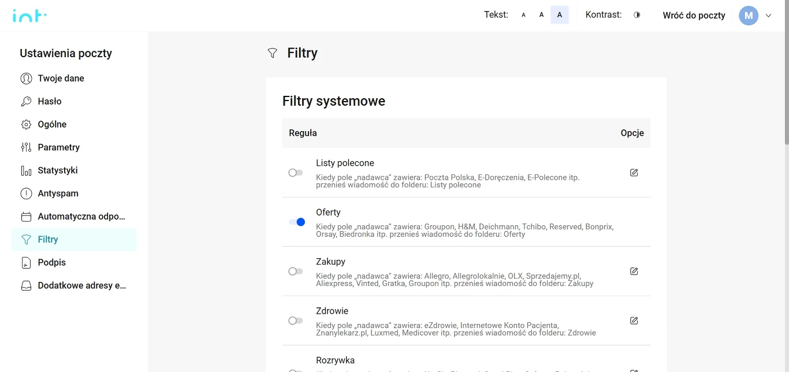
Task: Click the Oferty rule title
Action: tap(328, 212)
